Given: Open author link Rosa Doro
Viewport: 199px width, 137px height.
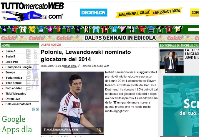Looking at the screenshot, I should point(70,66).
